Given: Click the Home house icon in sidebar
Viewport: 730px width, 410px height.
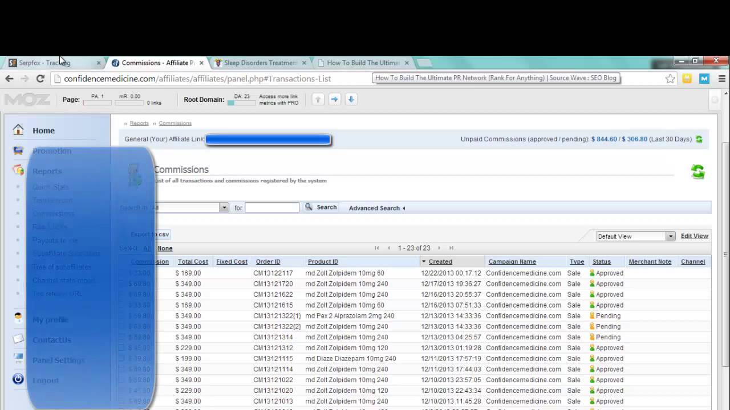Looking at the screenshot, I should point(18,130).
